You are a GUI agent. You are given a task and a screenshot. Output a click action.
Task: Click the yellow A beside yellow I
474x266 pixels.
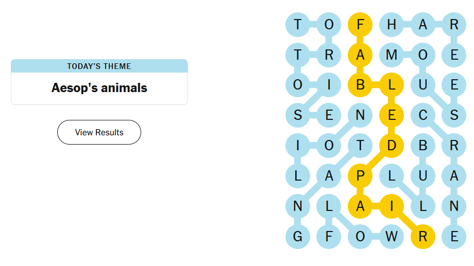click(360, 206)
